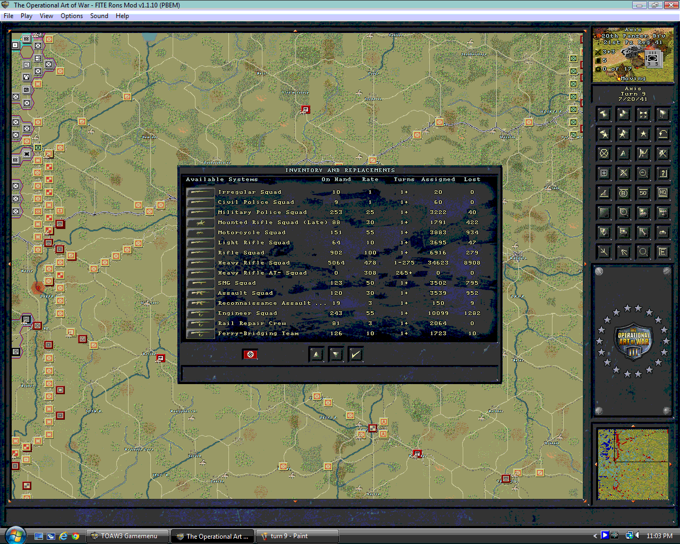The height and width of the screenshot is (544, 680).
Task: Click the HQ icon button
Action: [x=663, y=193]
